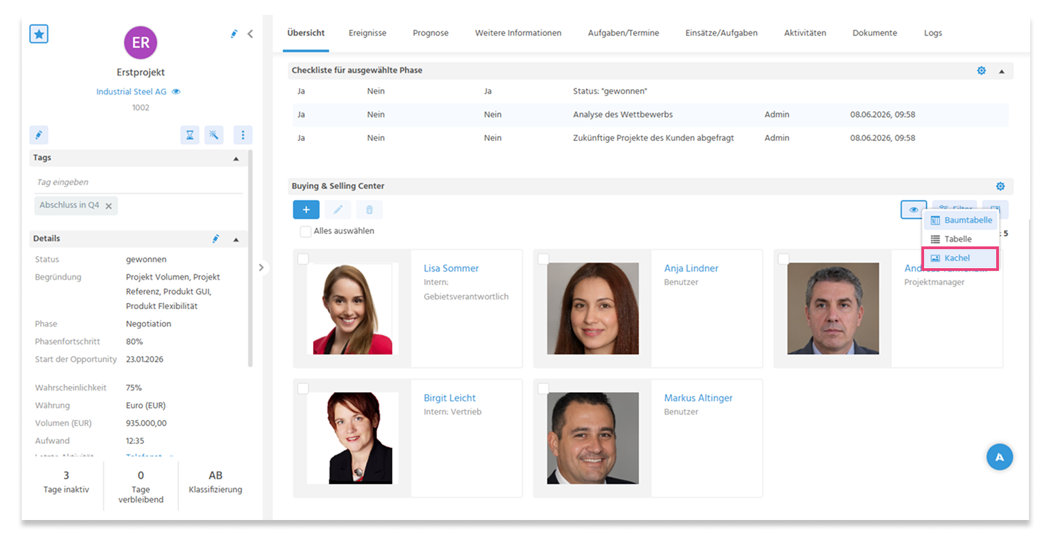The width and height of the screenshot is (1052, 535).
Task: Open the Industrial Steel AG company link
Action: coord(131,92)
